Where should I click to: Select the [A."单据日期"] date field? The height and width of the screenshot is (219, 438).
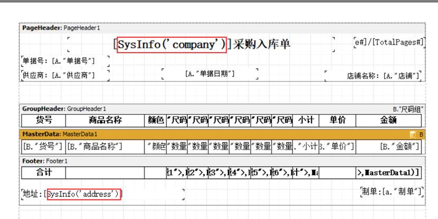coord(210,74)
